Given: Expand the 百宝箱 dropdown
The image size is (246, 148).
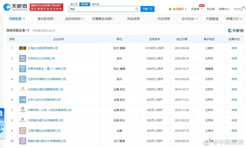Looking at the screenshot, I should pyautogui.click(x=197, y=9).
